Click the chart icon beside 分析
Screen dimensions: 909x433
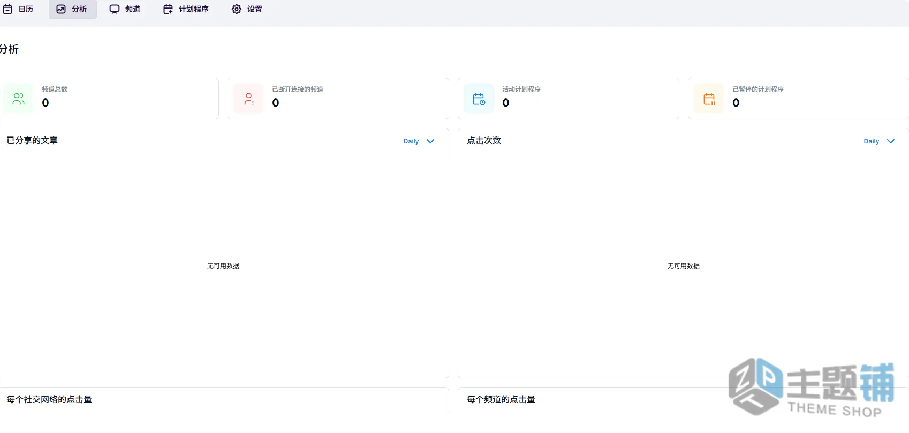[61, 9]
